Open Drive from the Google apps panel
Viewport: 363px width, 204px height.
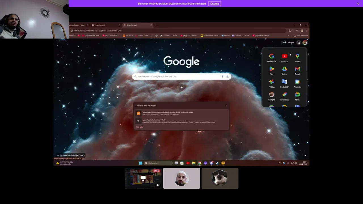point(284,71)
